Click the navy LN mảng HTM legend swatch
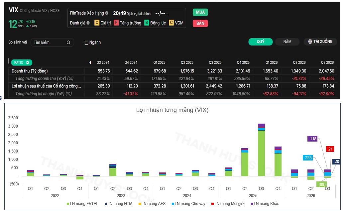This screenshot has height=211, width=343. tap(106, 204)
